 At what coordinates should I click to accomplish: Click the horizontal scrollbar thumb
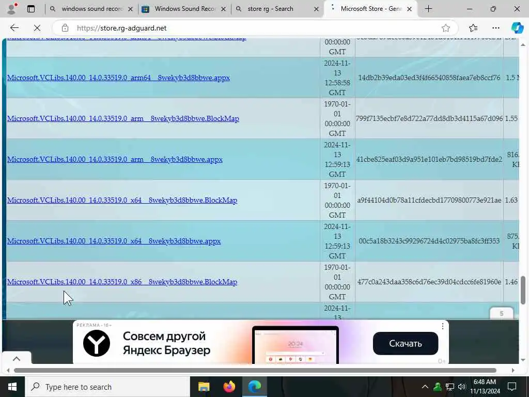255,370
